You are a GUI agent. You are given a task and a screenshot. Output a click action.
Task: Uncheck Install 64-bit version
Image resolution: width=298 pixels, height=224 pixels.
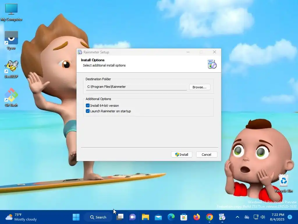(x=88, y=106)
